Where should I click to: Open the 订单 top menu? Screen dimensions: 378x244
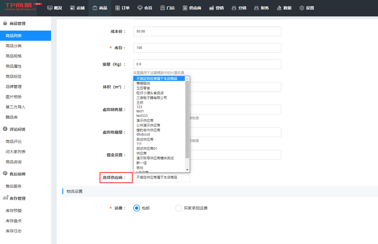click(123, 8)
